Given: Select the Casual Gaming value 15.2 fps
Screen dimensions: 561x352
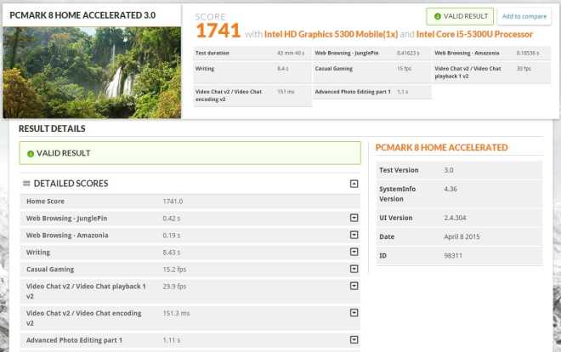Looking at the screenshot, I should click(174, 270).
